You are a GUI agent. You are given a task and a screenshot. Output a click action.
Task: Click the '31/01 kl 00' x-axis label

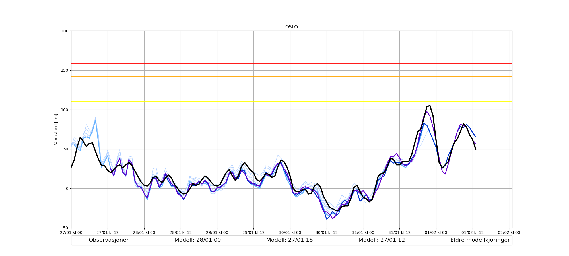(x=363, y=232)
